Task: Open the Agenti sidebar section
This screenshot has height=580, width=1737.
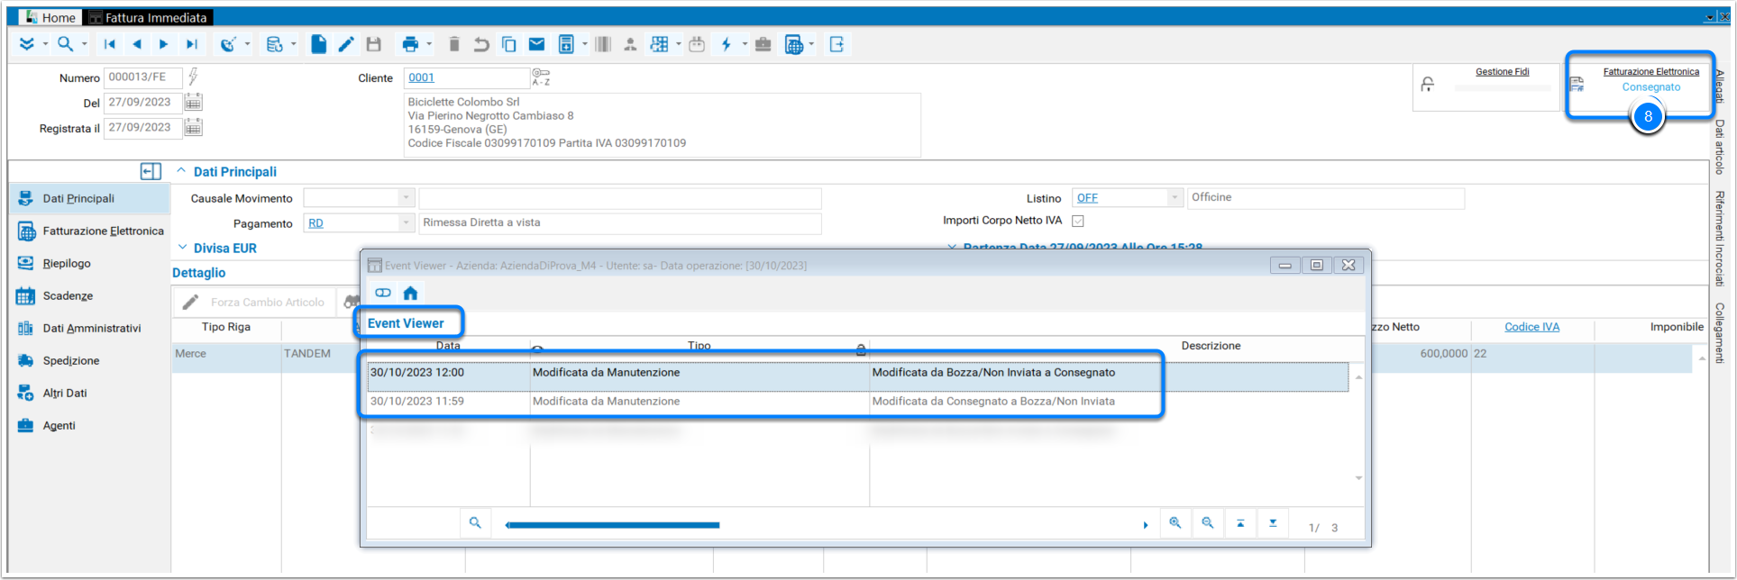Action: coord(90,425)
